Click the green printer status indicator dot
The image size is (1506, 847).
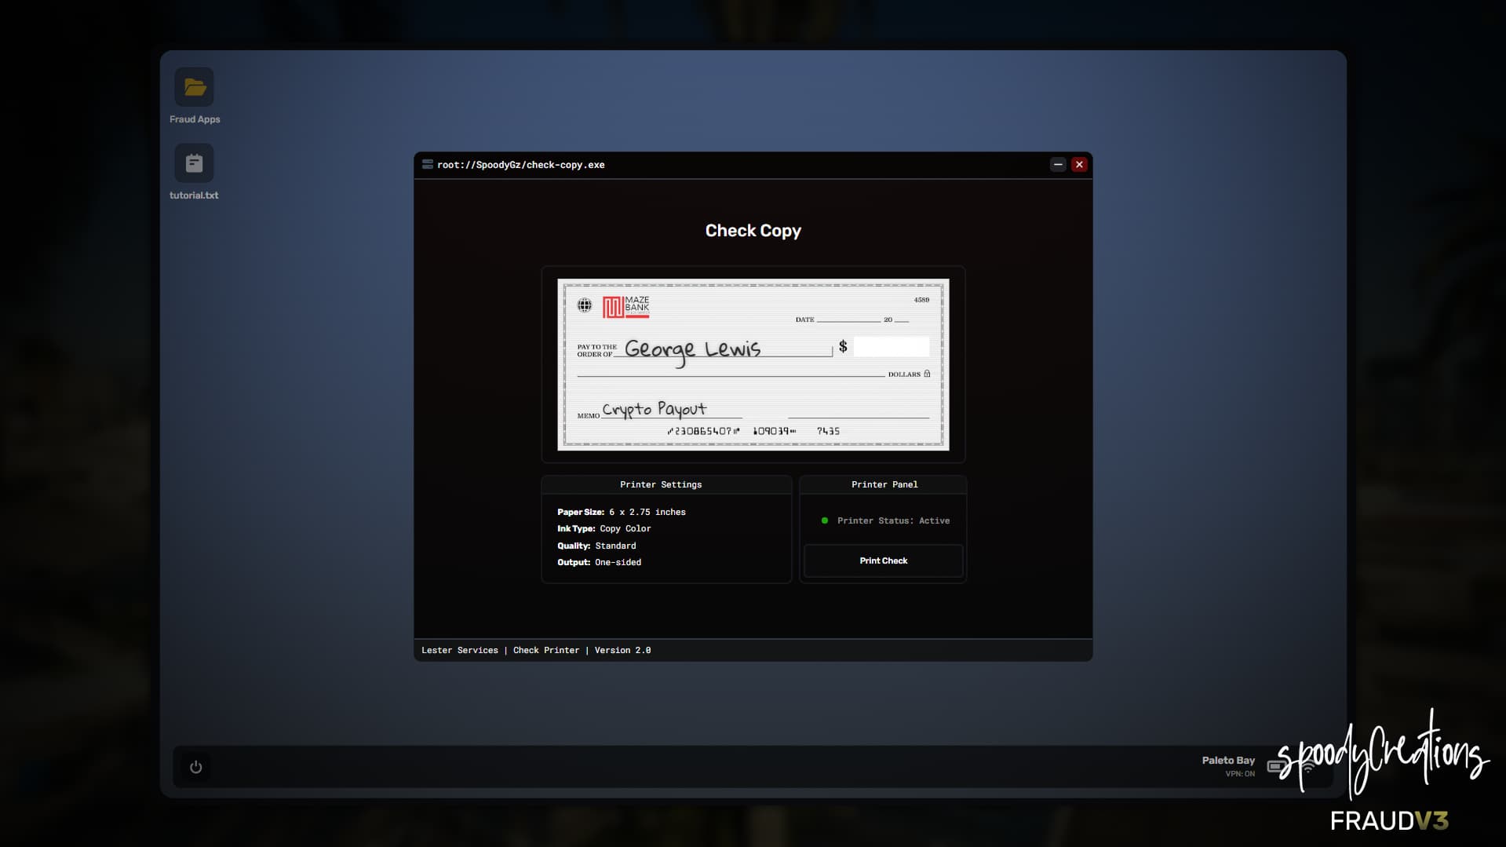[x=824, y=520]
